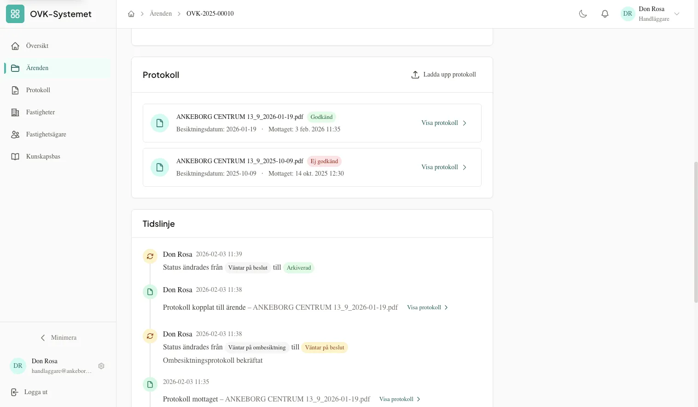Image resolution: width=698 pixels, height=407 pixels.
Task: Open settings gear beside user profile
Action: [x=101, y=366]
